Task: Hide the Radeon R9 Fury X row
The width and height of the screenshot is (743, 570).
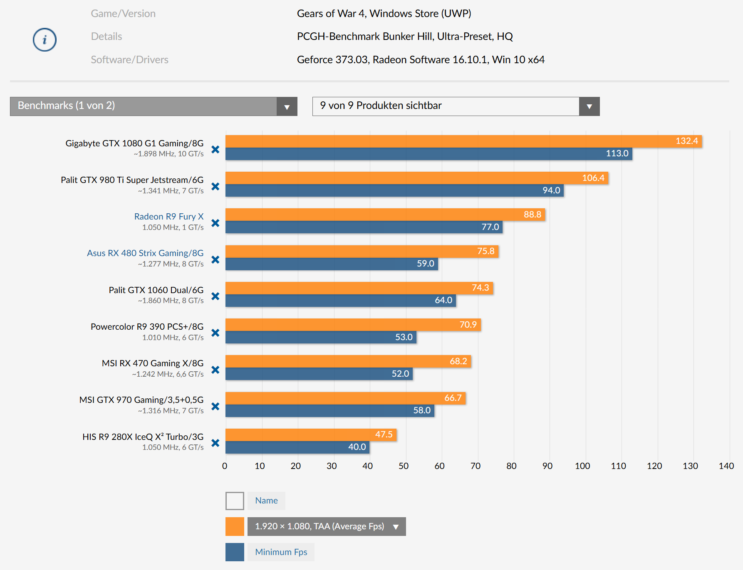Action: tap(215, 223)
